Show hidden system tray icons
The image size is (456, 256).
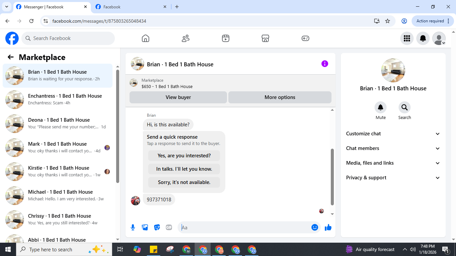click(x=405, y=249)
